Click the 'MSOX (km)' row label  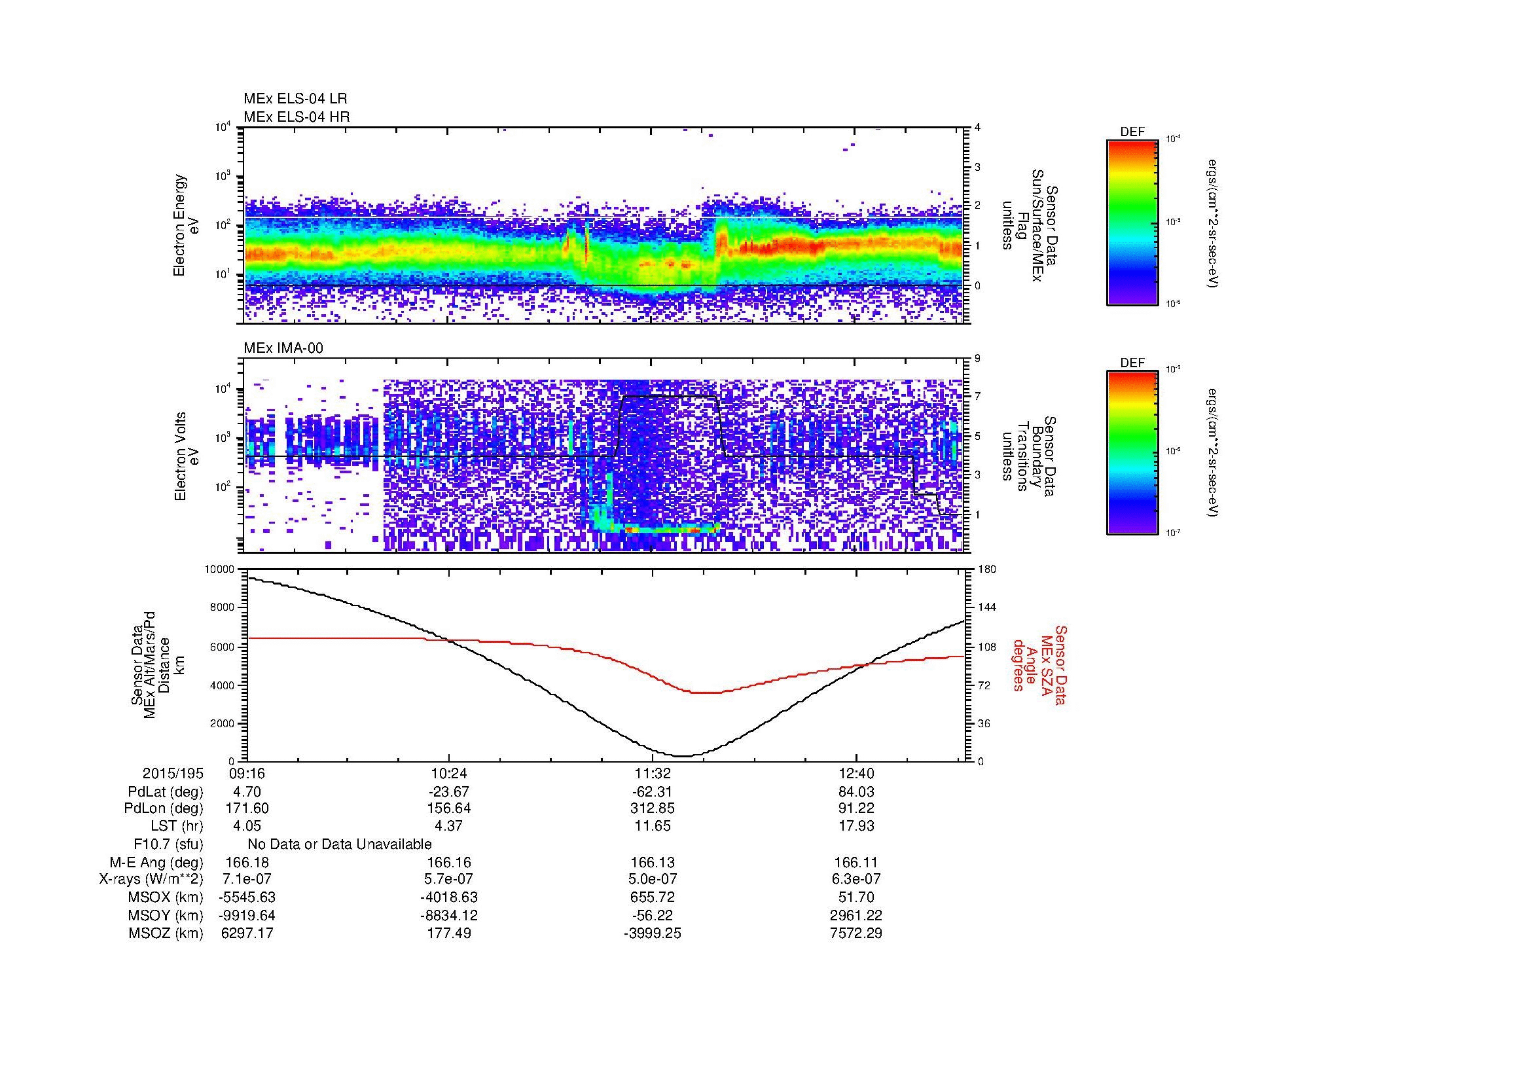(x=166, y=897)
